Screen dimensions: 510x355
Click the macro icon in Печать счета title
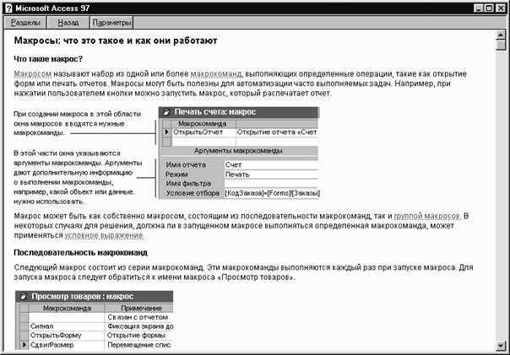coord(166,112)
